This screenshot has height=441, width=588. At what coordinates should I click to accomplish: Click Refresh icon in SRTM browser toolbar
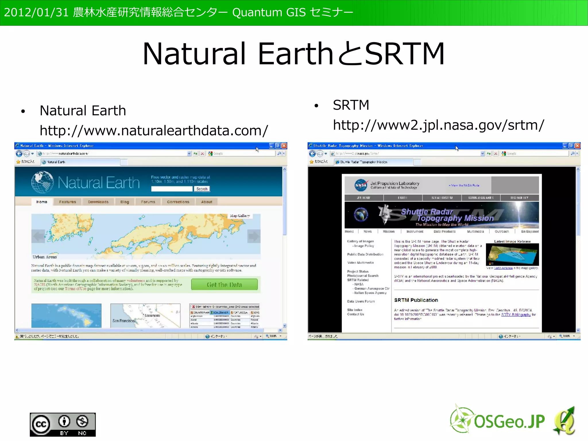(489, 153)
